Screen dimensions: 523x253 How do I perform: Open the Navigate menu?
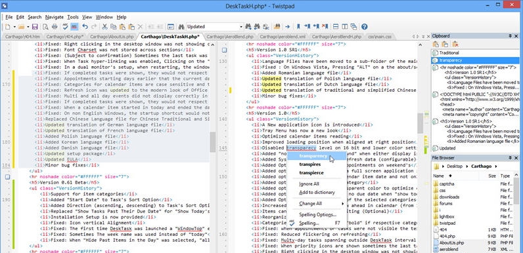coord(55,17)
